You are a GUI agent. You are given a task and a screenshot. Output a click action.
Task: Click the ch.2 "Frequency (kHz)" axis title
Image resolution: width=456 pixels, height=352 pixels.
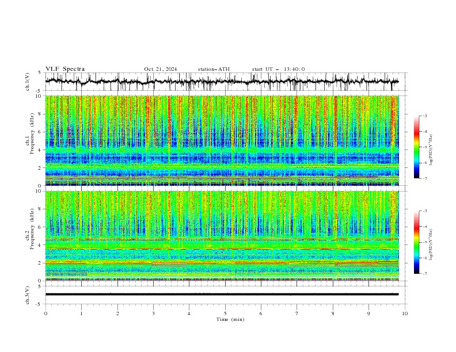tap(32, 229)
